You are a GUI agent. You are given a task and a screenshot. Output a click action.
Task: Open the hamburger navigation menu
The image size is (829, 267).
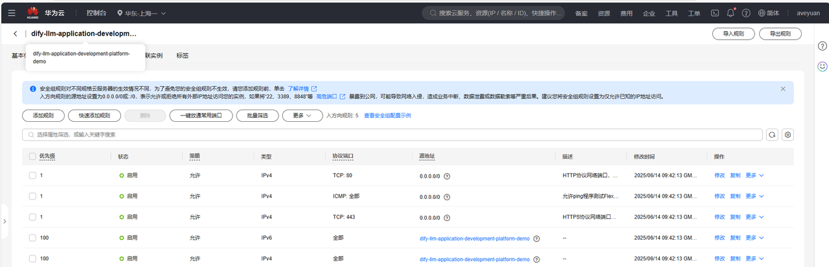(x=12, y=13)
